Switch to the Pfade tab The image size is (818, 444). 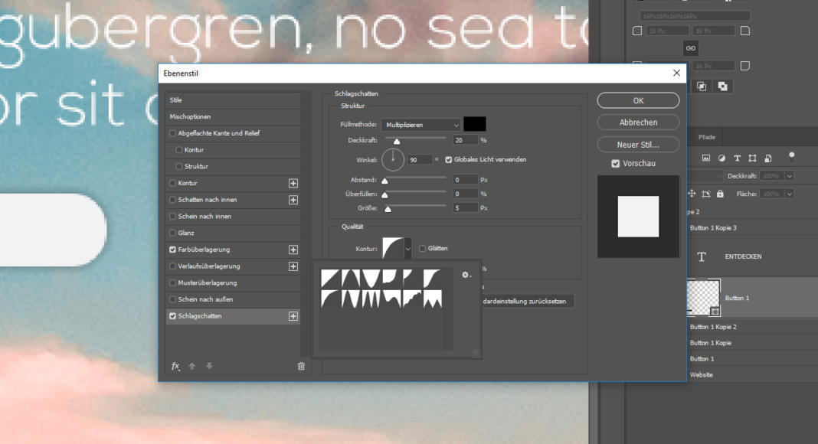705,137
